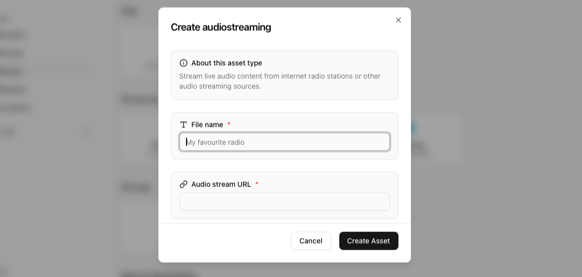Image resolution: width=582 pixels, height=277 pixels.
Task: Click the info icon beside About this asset type
Action: click(x=184, y=63)
